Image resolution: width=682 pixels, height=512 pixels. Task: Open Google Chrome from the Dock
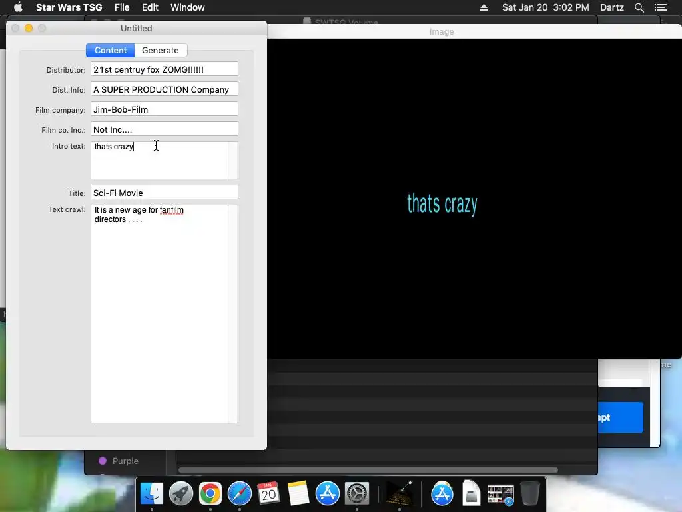[210, 493]
